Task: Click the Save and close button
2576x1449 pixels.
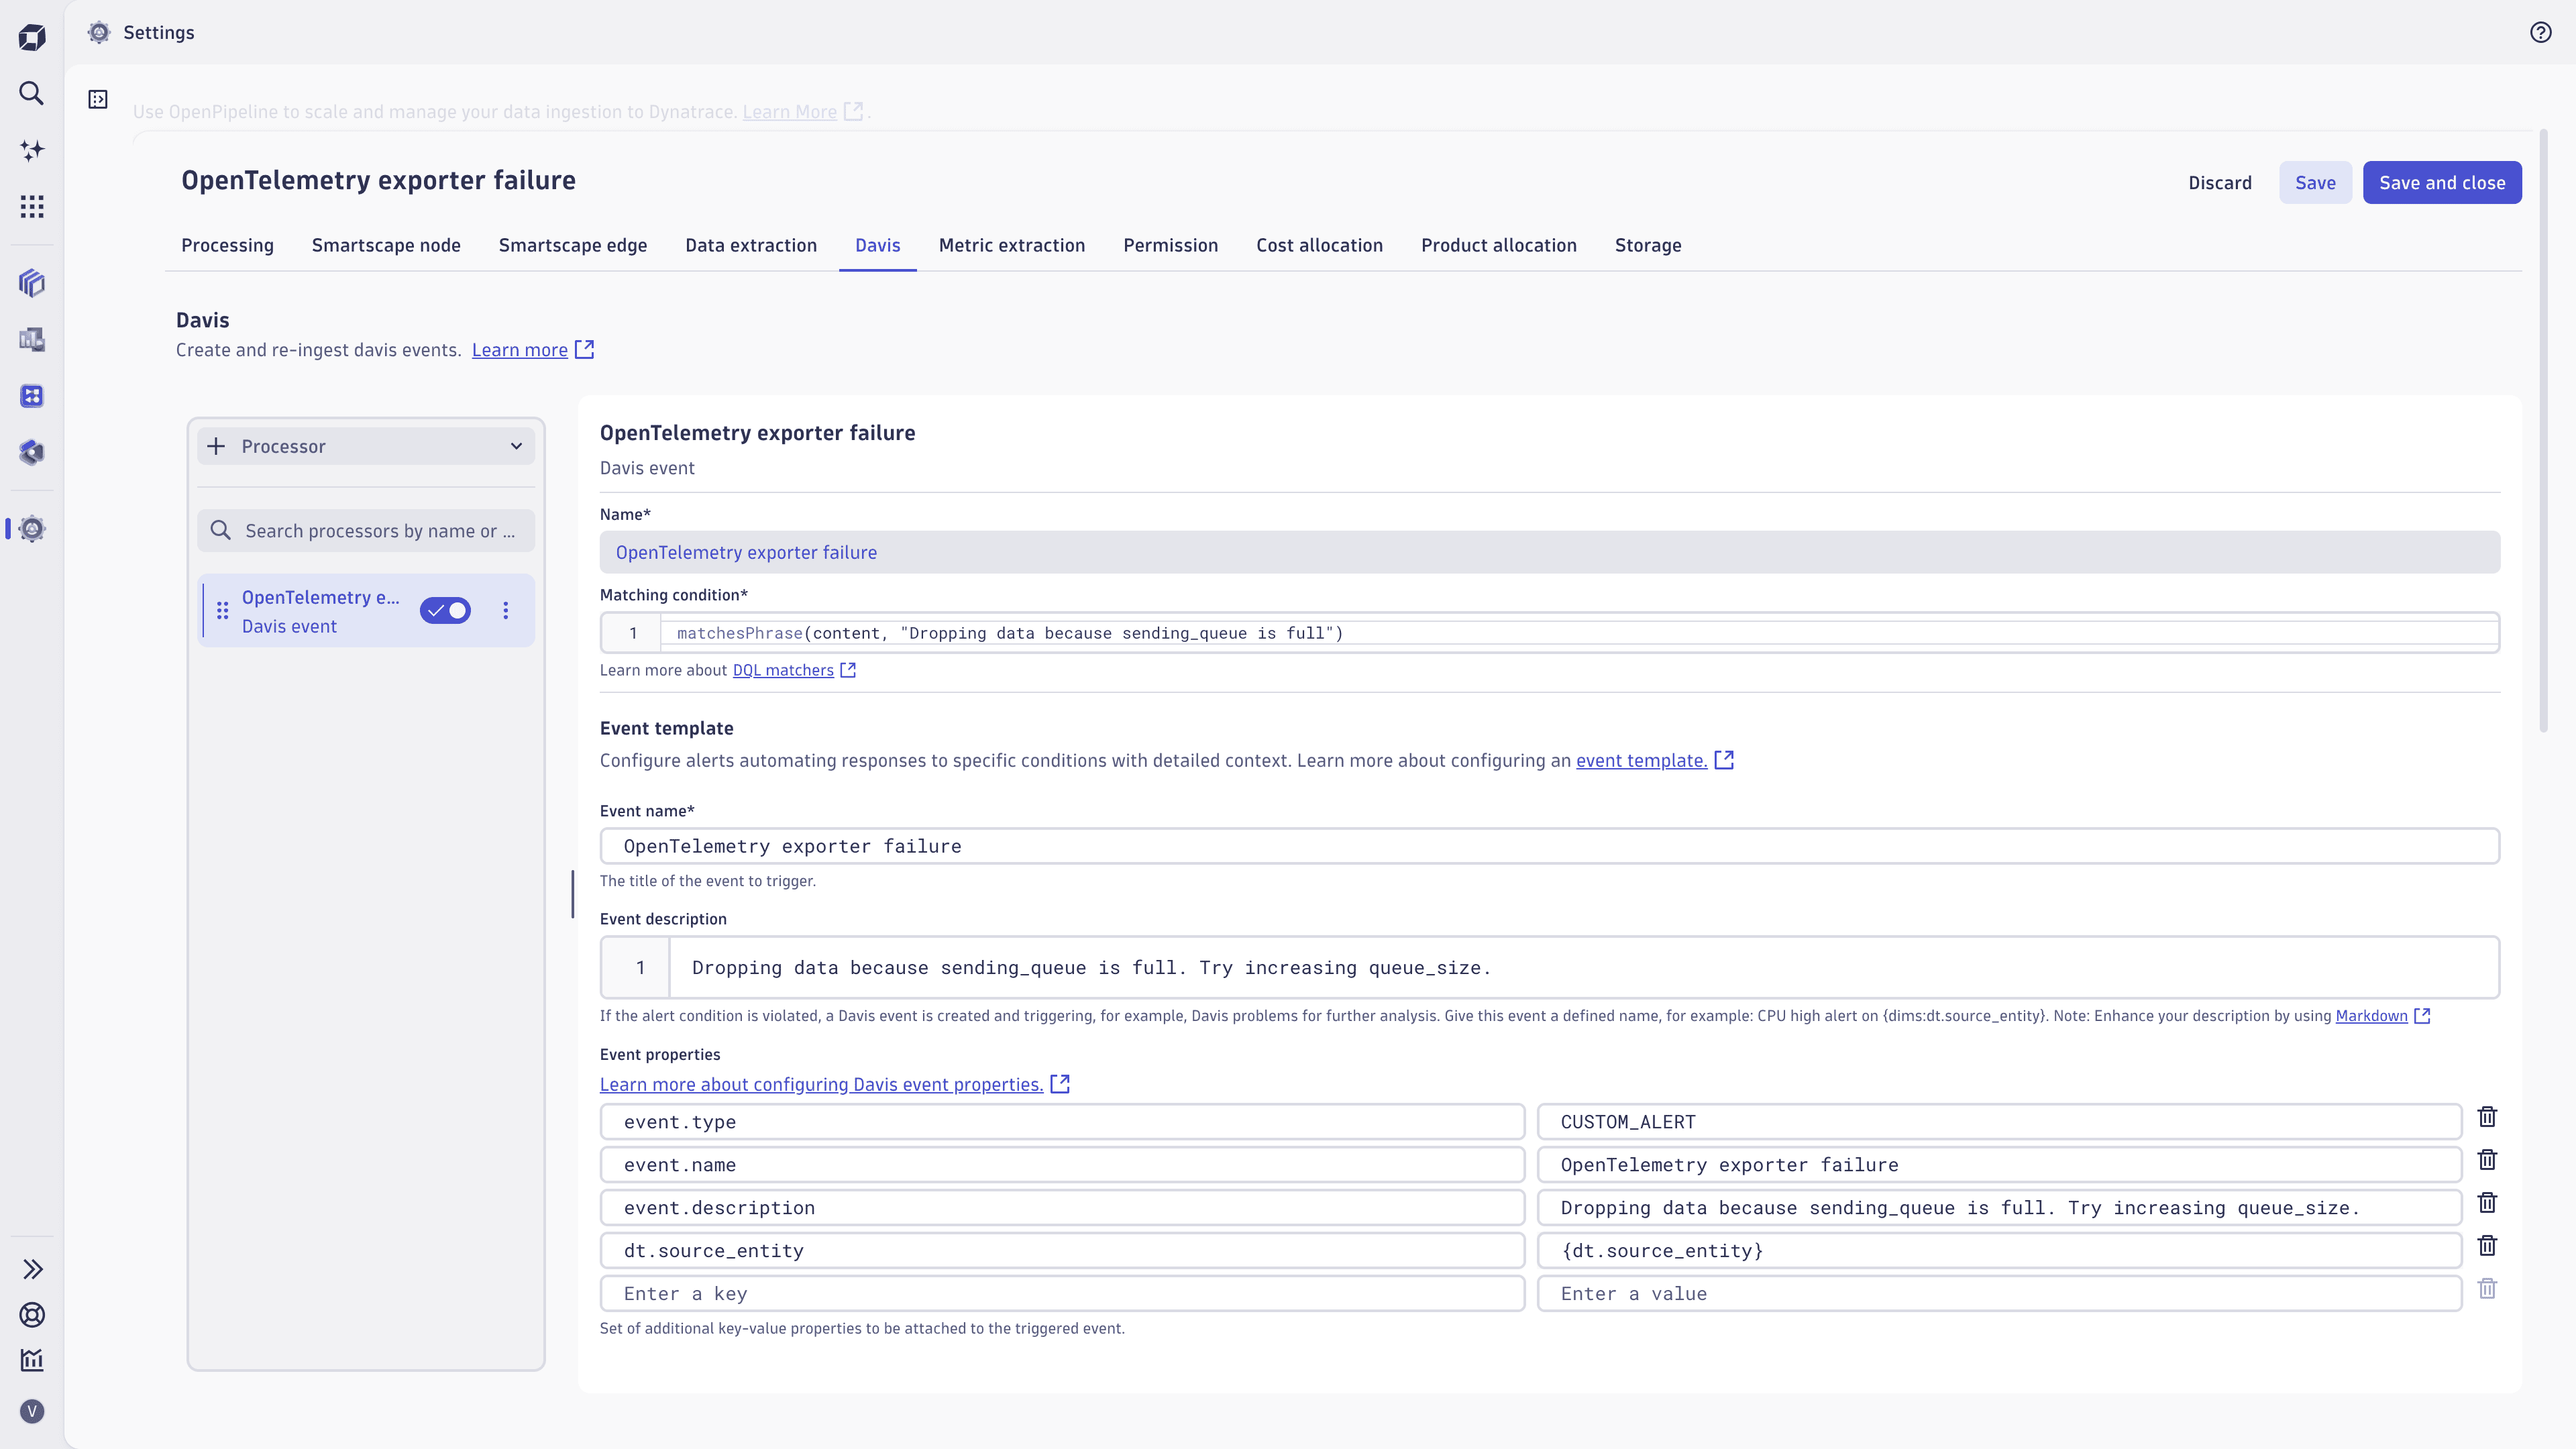Action: point(2442,182)
